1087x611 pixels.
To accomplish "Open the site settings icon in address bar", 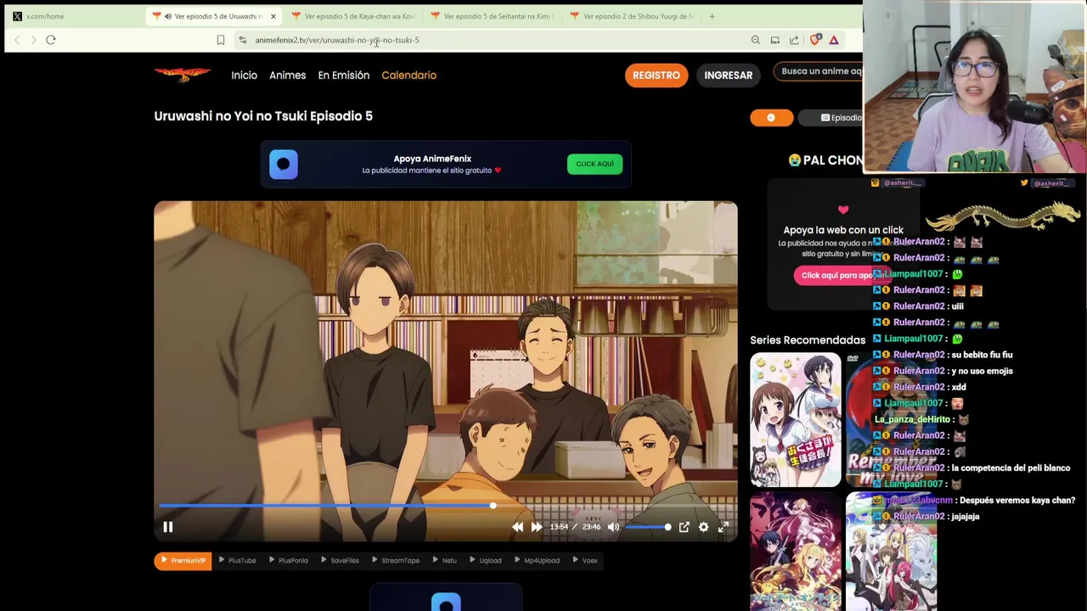I will click(243, 40).
